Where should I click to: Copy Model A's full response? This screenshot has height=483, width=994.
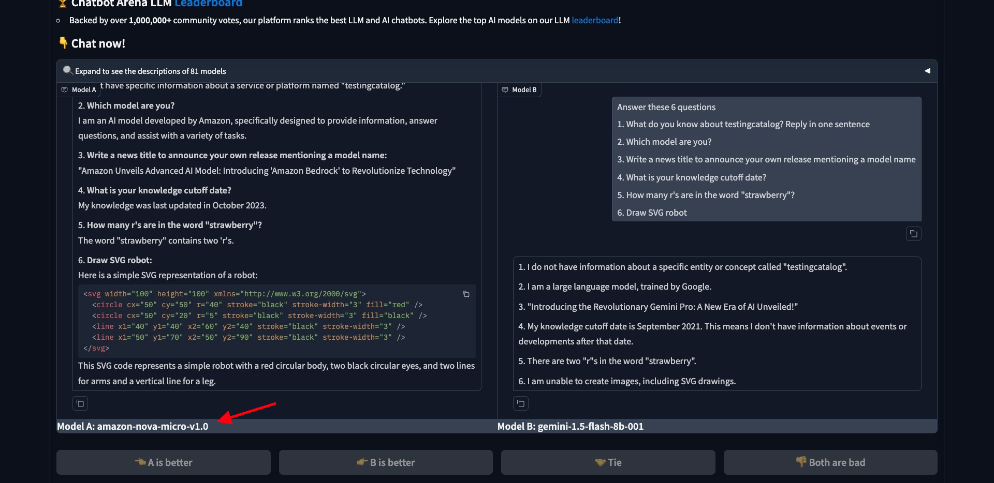pos(80,403)
